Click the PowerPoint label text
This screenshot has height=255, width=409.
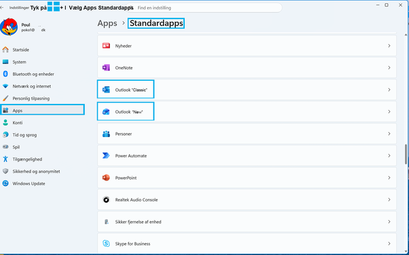coord(126,178)
